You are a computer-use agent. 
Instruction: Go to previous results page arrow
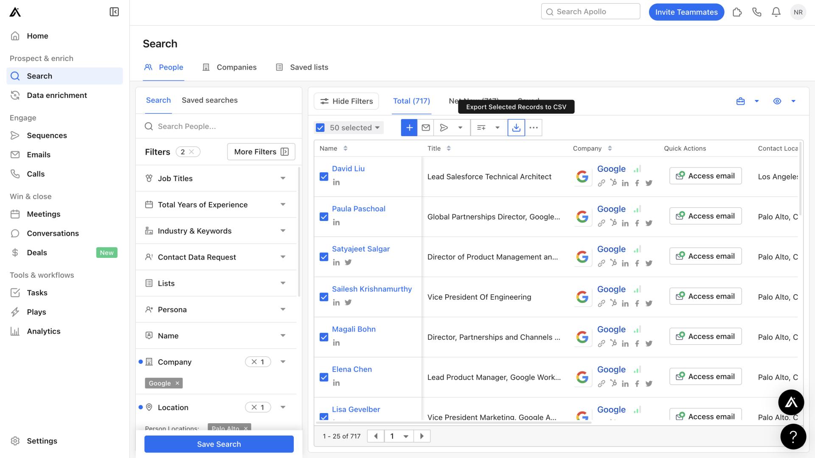coord(376,436)
